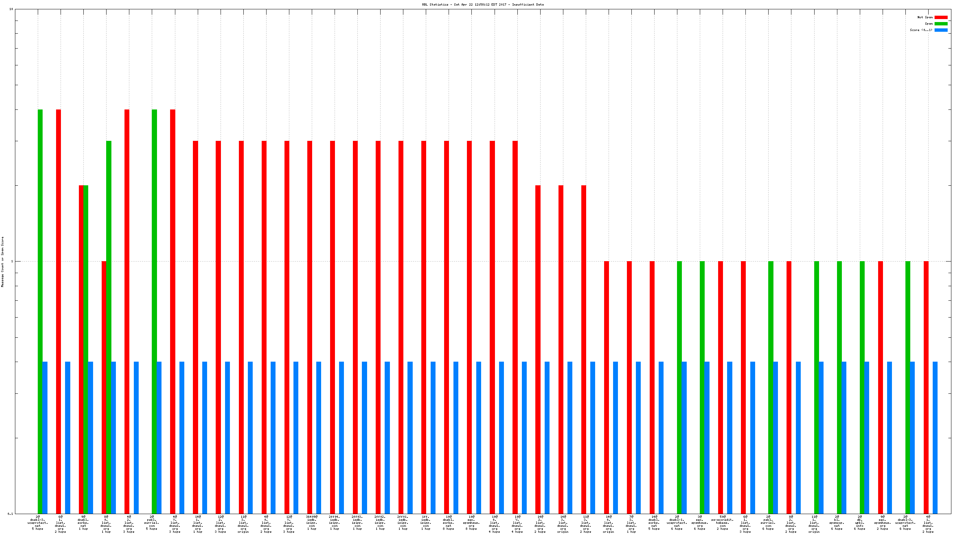This screenshot has height=538, width=957.
Task: Click the RBL Statistics chart title
Action: pos(483,4)
